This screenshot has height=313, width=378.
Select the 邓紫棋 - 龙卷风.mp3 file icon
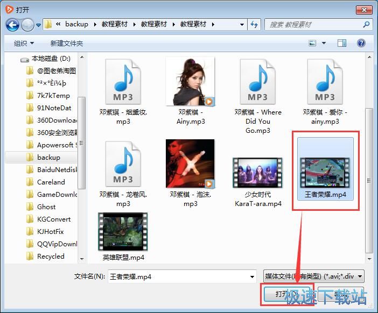click(x=123, y=164)
